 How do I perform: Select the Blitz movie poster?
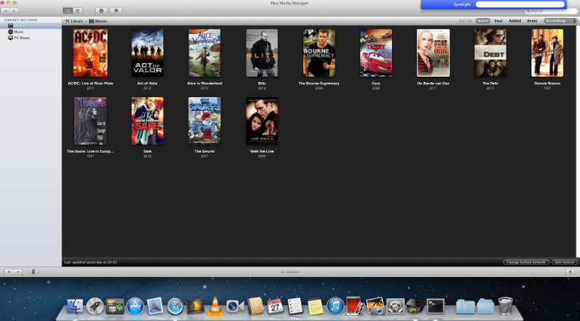262,53
